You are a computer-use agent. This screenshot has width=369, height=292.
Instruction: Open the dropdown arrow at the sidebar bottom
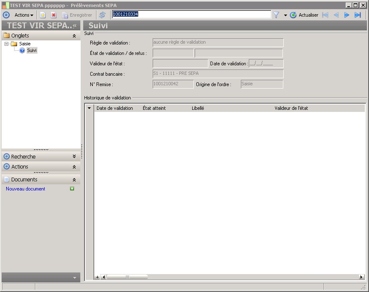tap(74, 277)
